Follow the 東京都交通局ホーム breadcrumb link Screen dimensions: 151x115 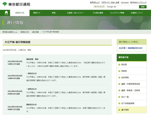(10, 32)
